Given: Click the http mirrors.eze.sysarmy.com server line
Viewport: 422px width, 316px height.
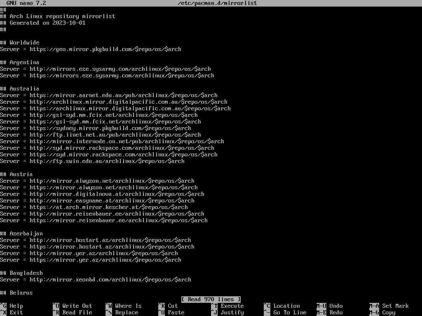Looking at the screenshot, I should point(105,69).
